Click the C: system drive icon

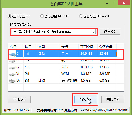point(12,54)
